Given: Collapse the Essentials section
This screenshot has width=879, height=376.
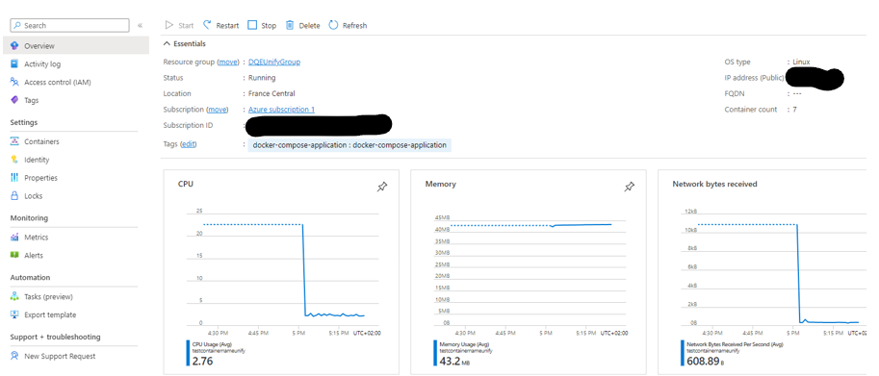Looking at the screenshot, I should point(167,43).
